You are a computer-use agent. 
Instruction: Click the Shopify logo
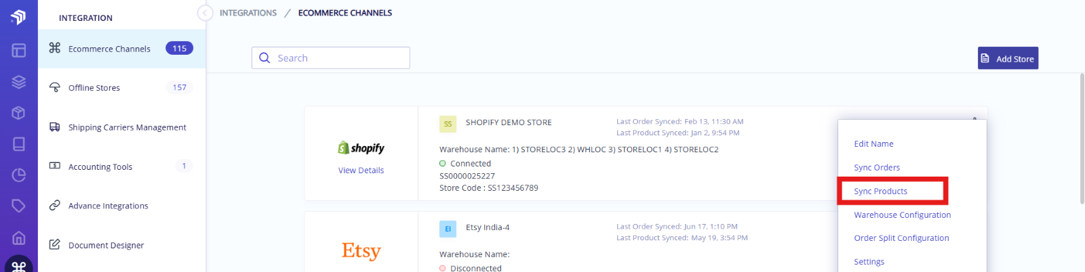(x=361, y=148)
